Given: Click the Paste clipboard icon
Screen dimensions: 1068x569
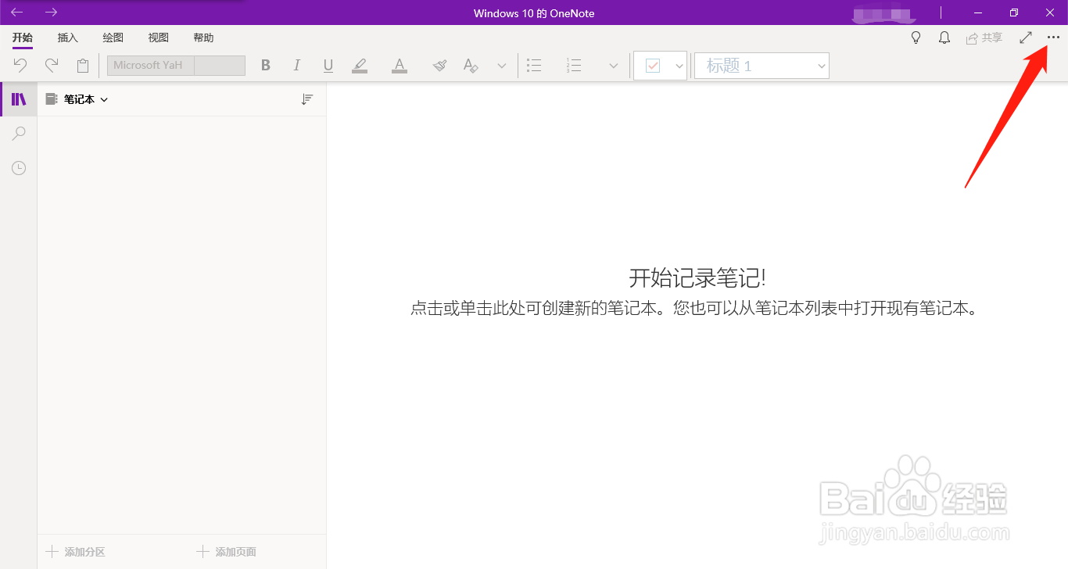Looking at the screenshot, I should pyautogui.click(x=83, y=66).
